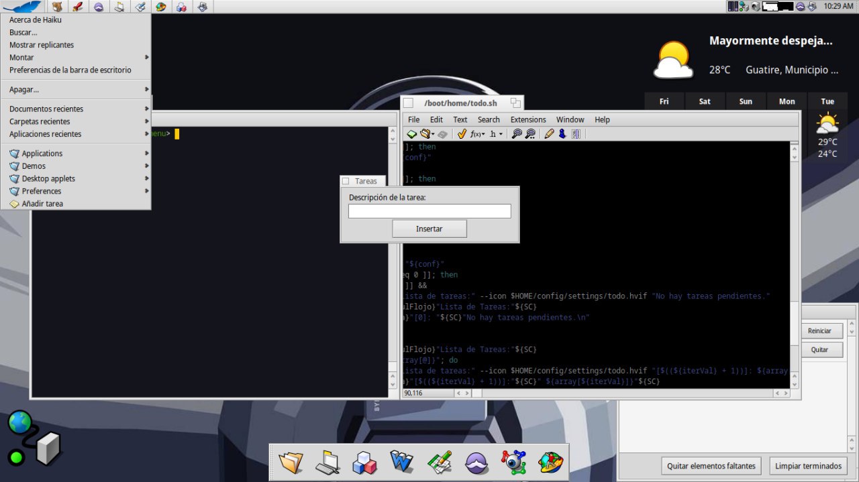The image size is (859, 482).
Task: Click the columns layout icon in editor toolbar
Action: 576,134
